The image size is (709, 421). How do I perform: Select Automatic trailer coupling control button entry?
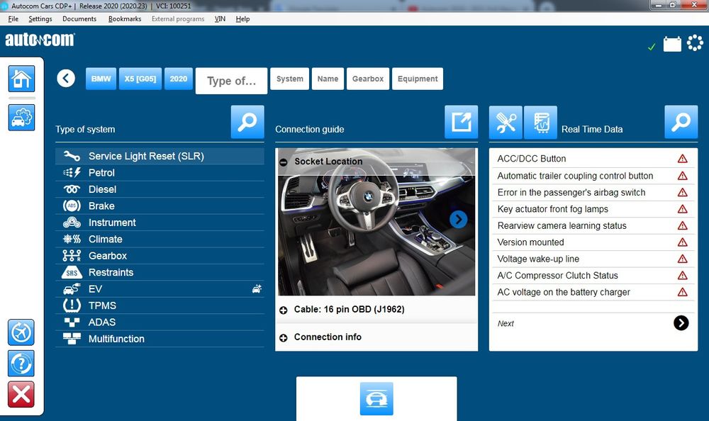593,176
